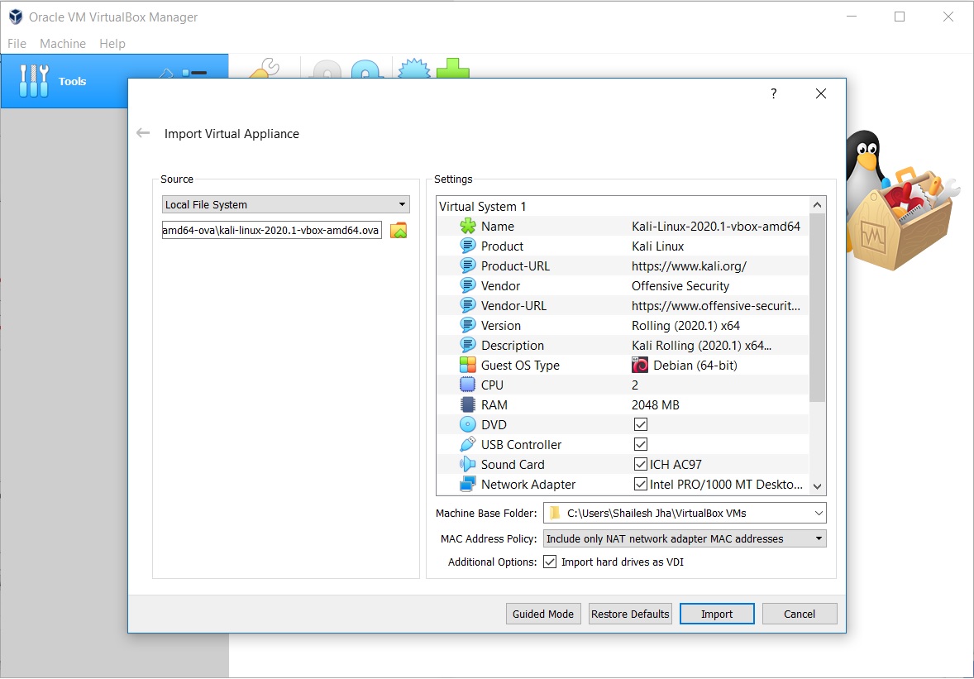The image size is (974, 679).
Task: Click the CPU chip icon
Action: click(x=468, y=385)
